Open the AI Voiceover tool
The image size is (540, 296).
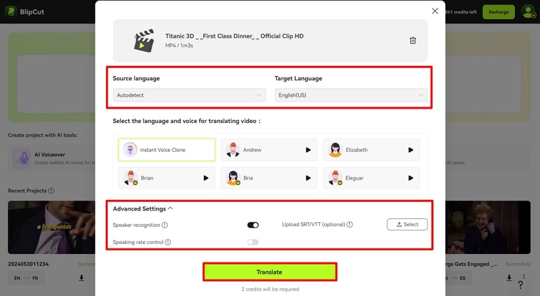point(53,158)
